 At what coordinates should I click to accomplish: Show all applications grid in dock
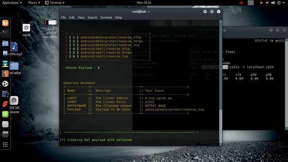pyautogui.click(x=5, y=144)
